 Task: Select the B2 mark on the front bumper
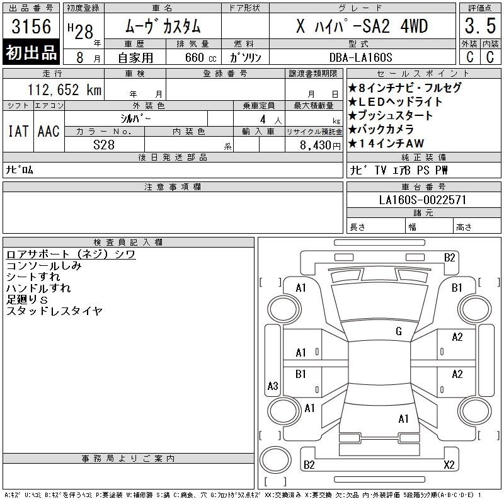point(449,258)
